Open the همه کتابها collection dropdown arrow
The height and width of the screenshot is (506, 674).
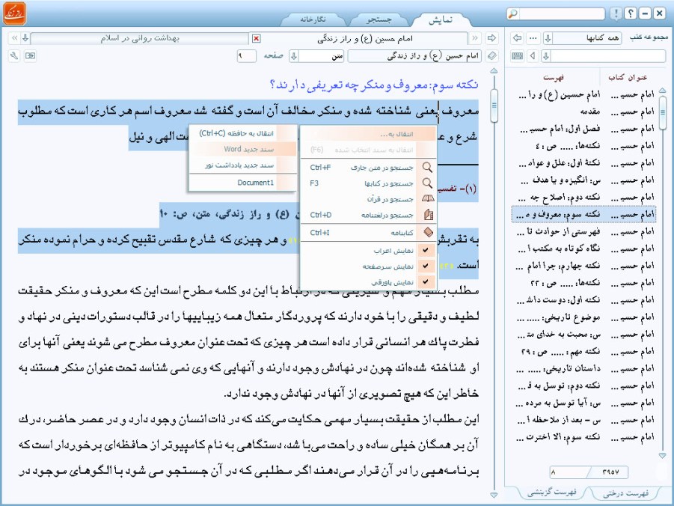tap(548, 38)
